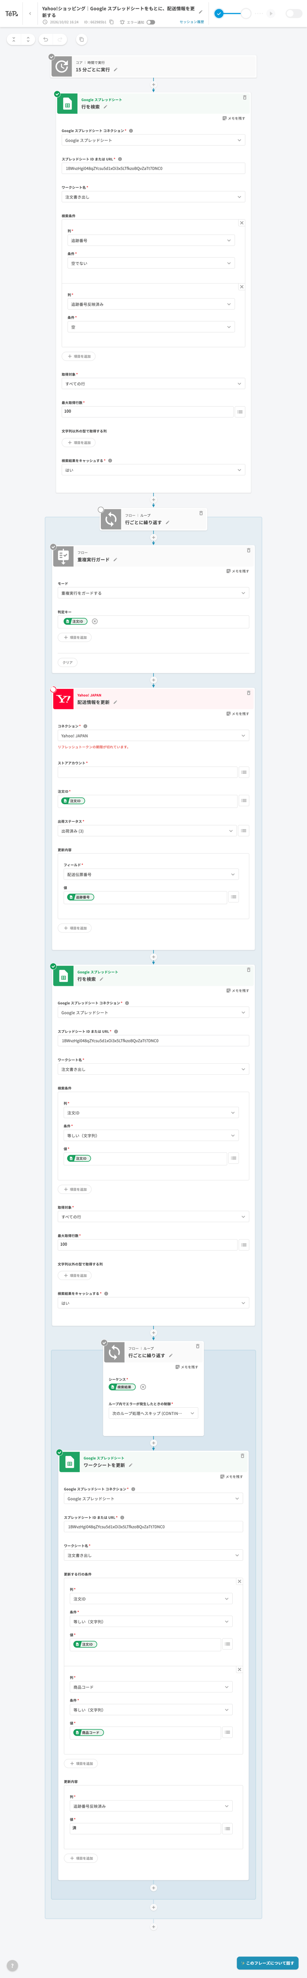Click the 値 field containing 済

(x=145, y=1828)
